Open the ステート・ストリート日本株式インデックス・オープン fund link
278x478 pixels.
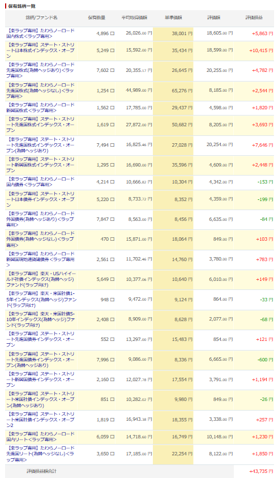point(41,50)
